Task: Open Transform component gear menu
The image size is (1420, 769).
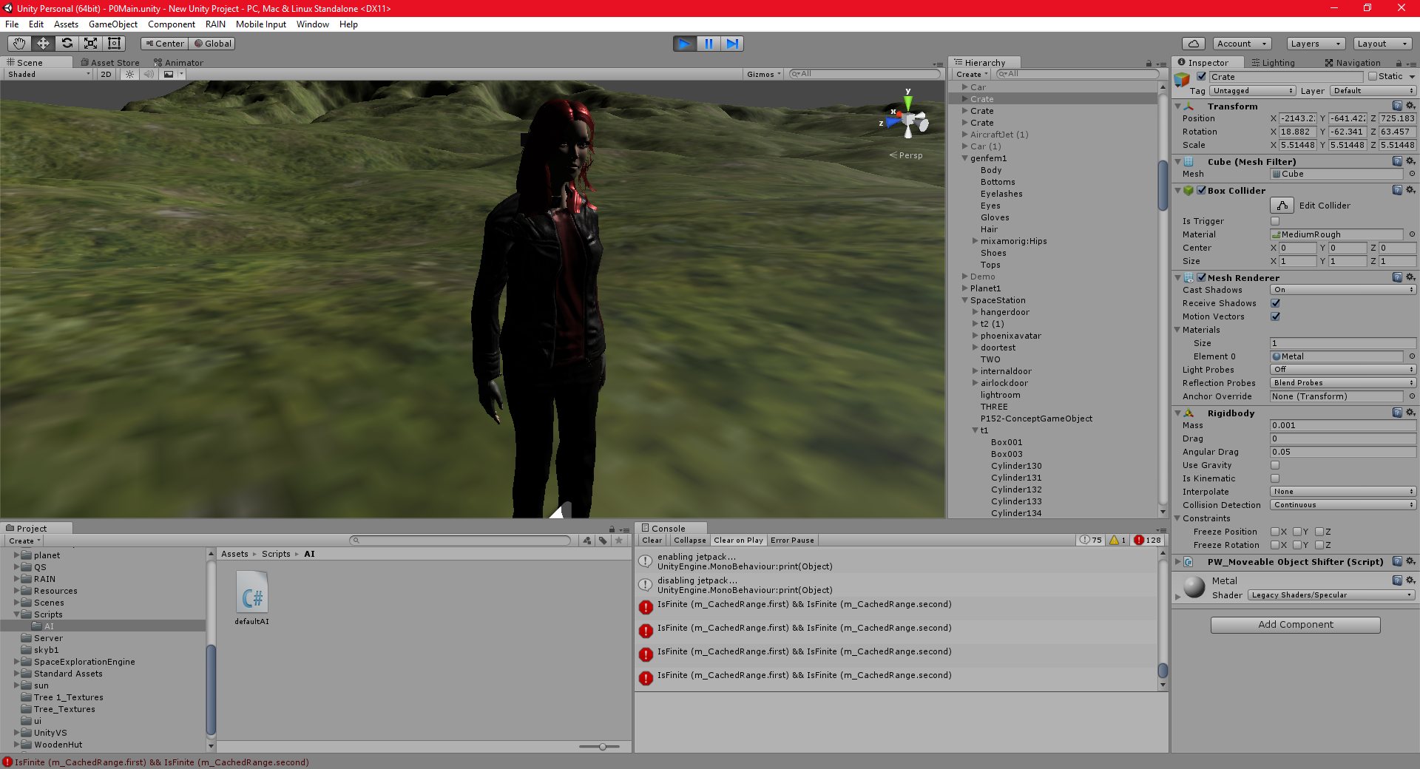Action: [x=1410, y=106]
